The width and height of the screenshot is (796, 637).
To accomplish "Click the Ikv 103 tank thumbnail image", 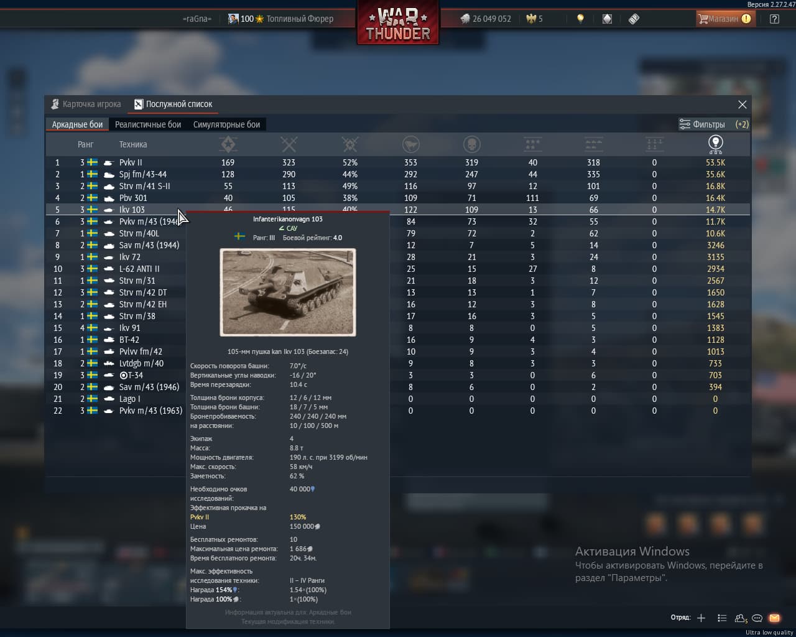I will pyautogui.click(x=288, y=292).
